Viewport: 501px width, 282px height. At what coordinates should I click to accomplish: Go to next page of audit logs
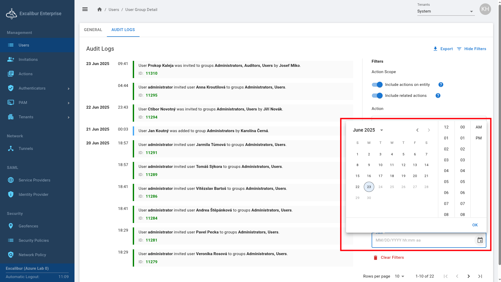[468, 276]
